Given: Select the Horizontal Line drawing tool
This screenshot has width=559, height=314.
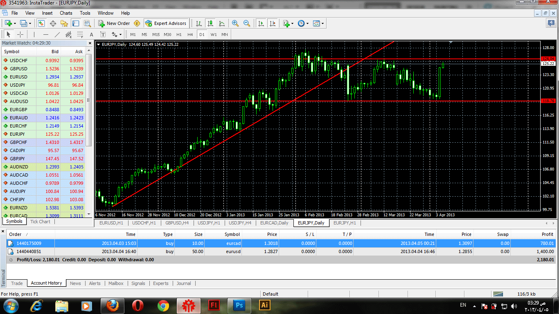Looking at the screenshot, I should point(46,34).
